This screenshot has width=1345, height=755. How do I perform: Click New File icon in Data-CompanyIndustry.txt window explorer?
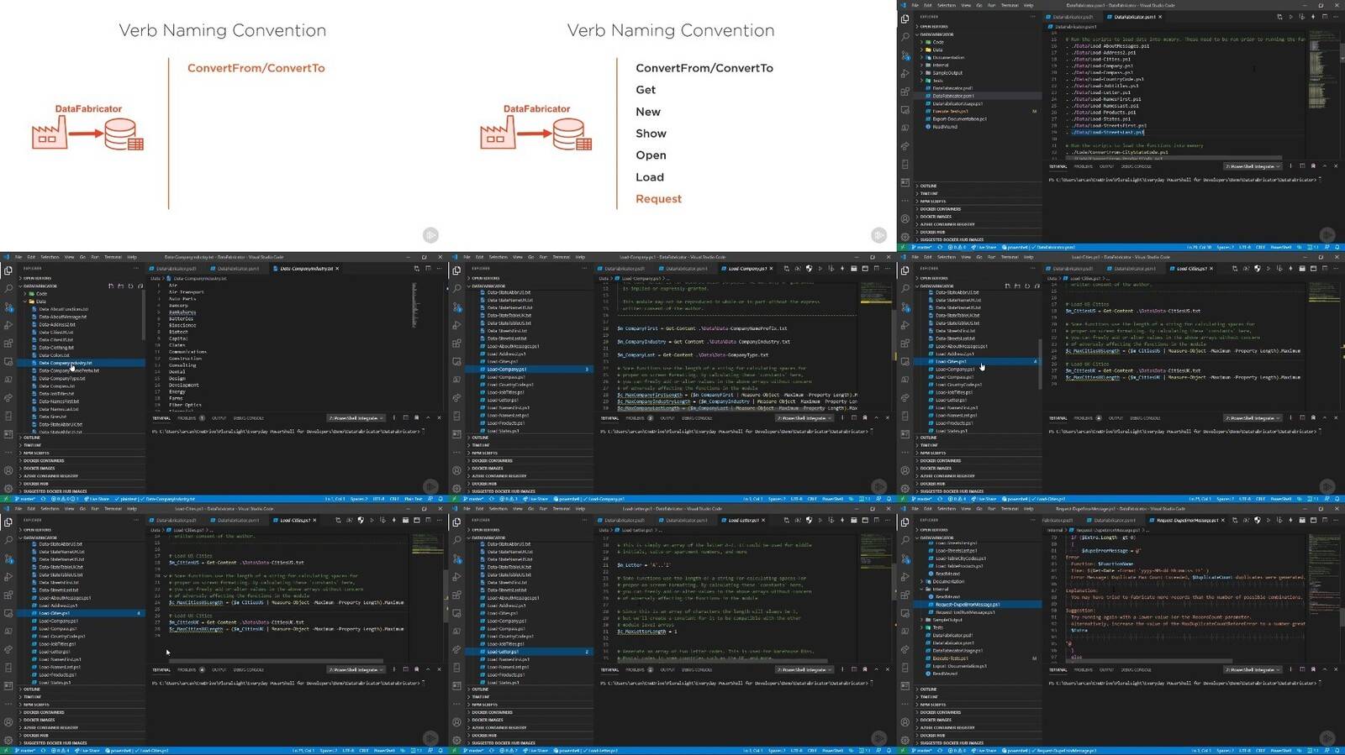point(111,286)
